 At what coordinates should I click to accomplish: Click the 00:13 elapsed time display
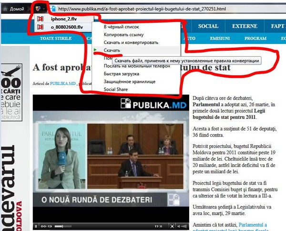pos(46,226)
